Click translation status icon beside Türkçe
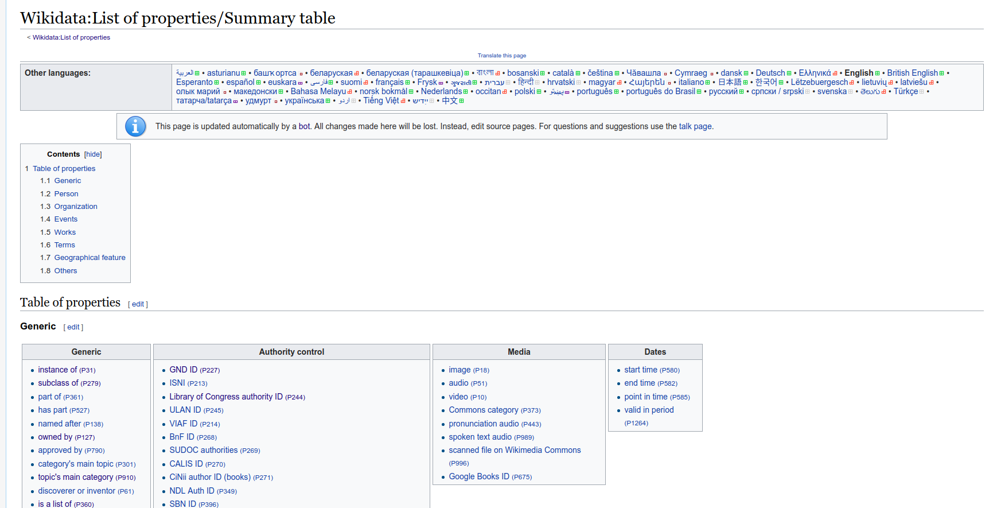 pyautogui.click(x=922, y=92)
